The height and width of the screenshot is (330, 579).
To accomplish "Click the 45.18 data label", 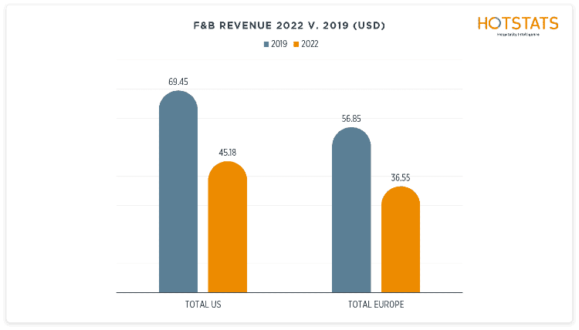I will pyautogui.click(x=228, y=153).
